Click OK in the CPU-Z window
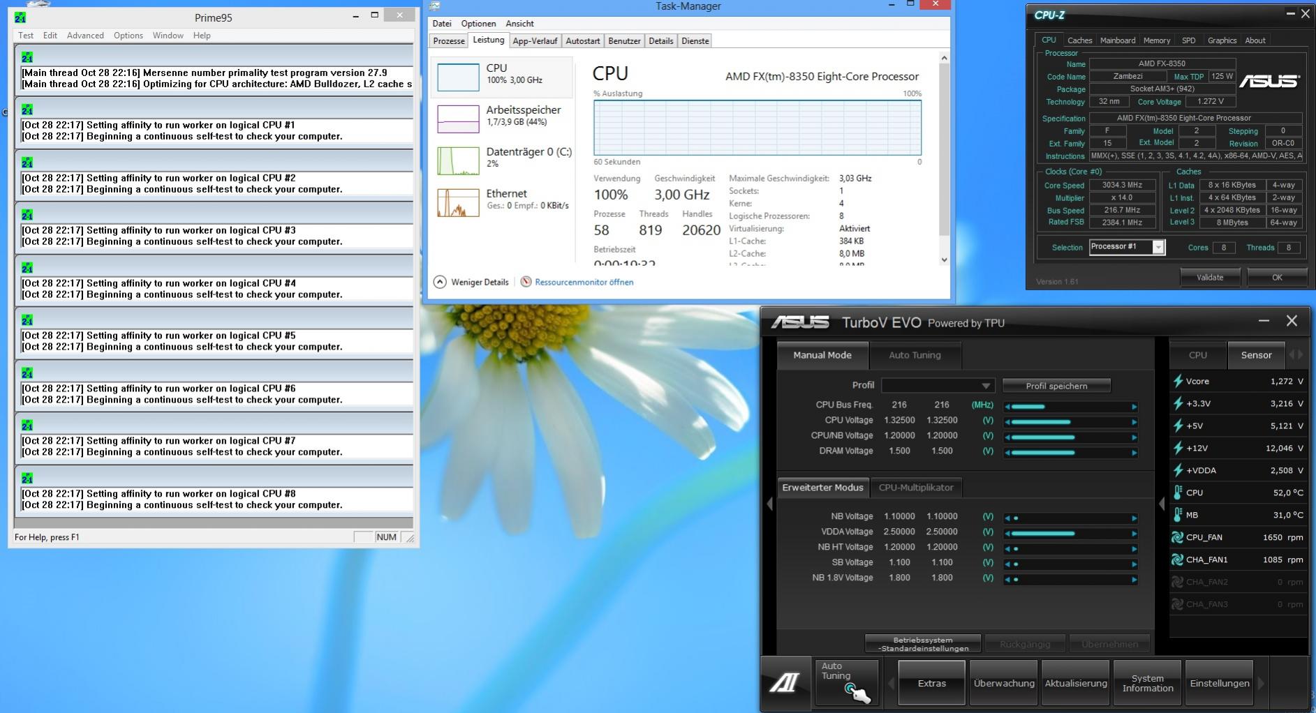This screenshot has width=1316, height=713. pos(1277,278)
